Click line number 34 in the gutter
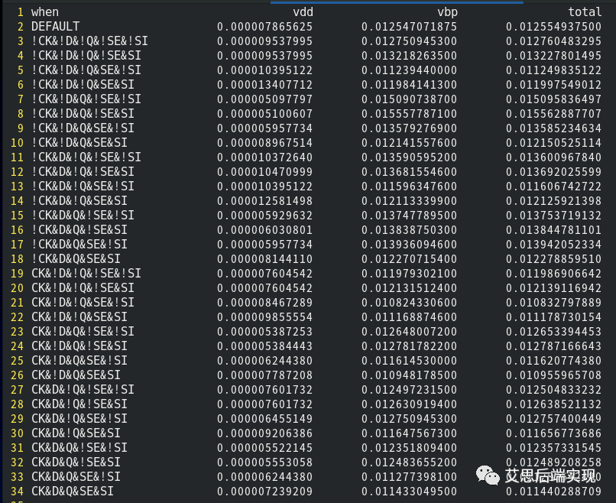This screenshot has width=616, height=503. [17, 492]
